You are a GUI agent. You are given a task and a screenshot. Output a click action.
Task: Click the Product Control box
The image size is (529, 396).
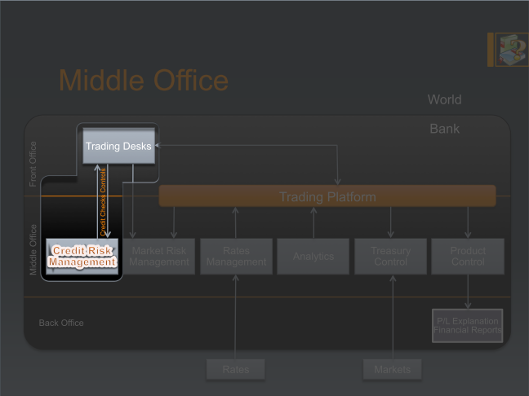pyautogui.click(x=468, y=256)
